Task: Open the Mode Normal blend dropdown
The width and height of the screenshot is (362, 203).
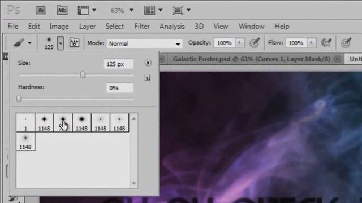Action: pyautogui.click(x=145, y=43)
